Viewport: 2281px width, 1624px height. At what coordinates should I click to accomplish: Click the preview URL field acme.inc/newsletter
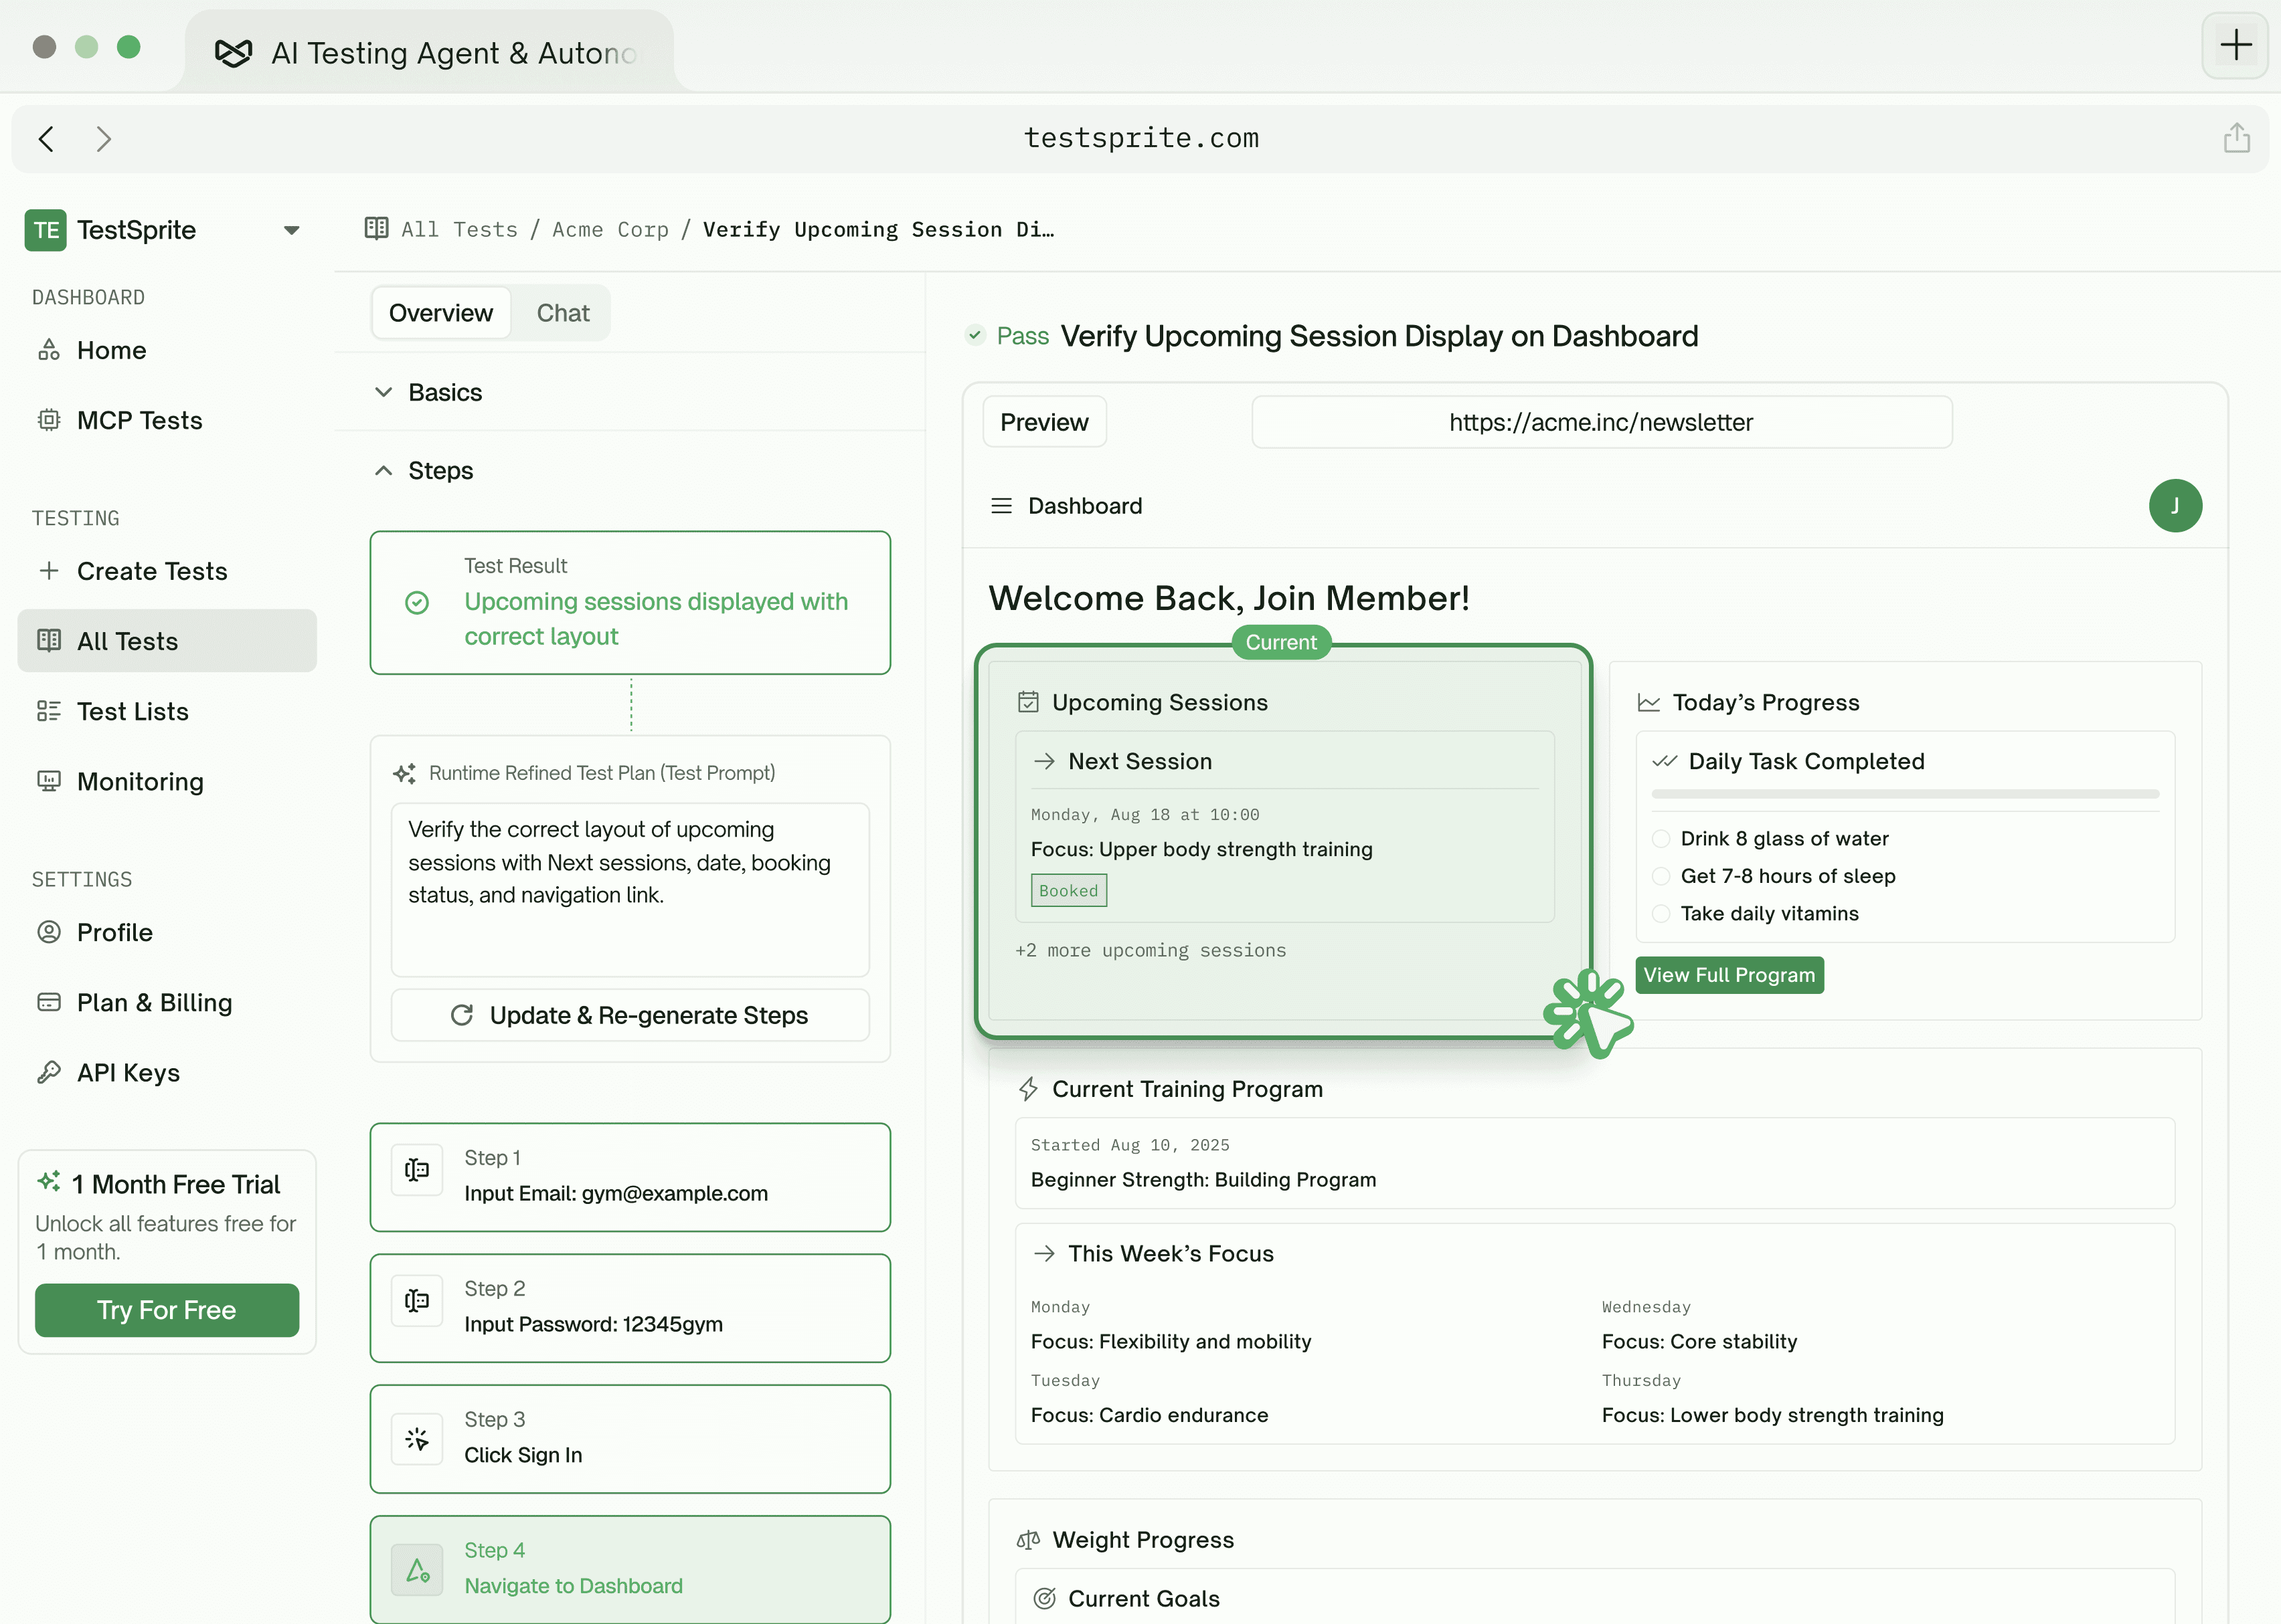click(x=1602, y=422)
